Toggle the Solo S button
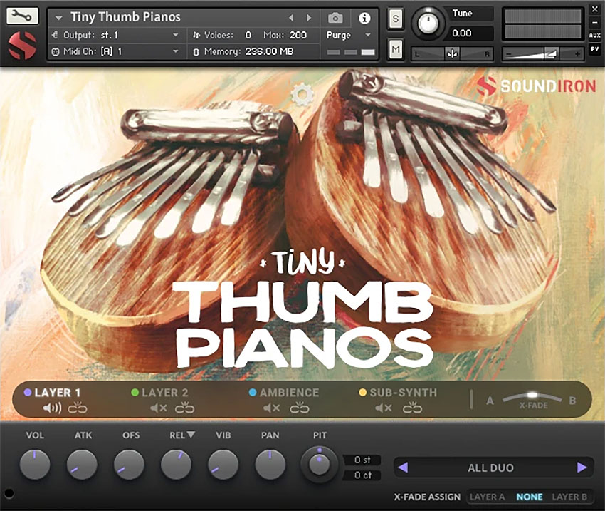The image size is (605, 511). pos(396,19)
